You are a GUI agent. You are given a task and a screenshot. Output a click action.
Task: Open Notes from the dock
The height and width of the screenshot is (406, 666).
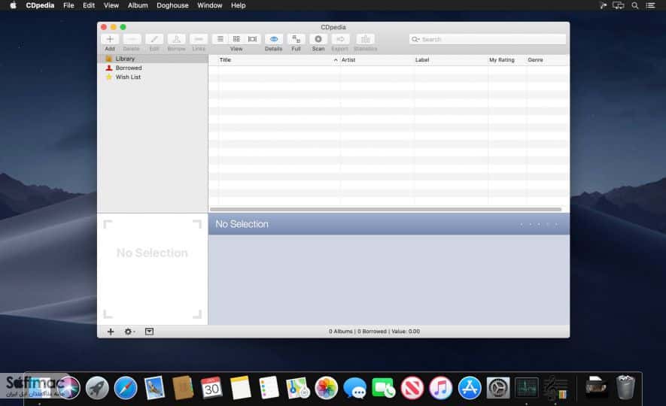click(240, 388)
